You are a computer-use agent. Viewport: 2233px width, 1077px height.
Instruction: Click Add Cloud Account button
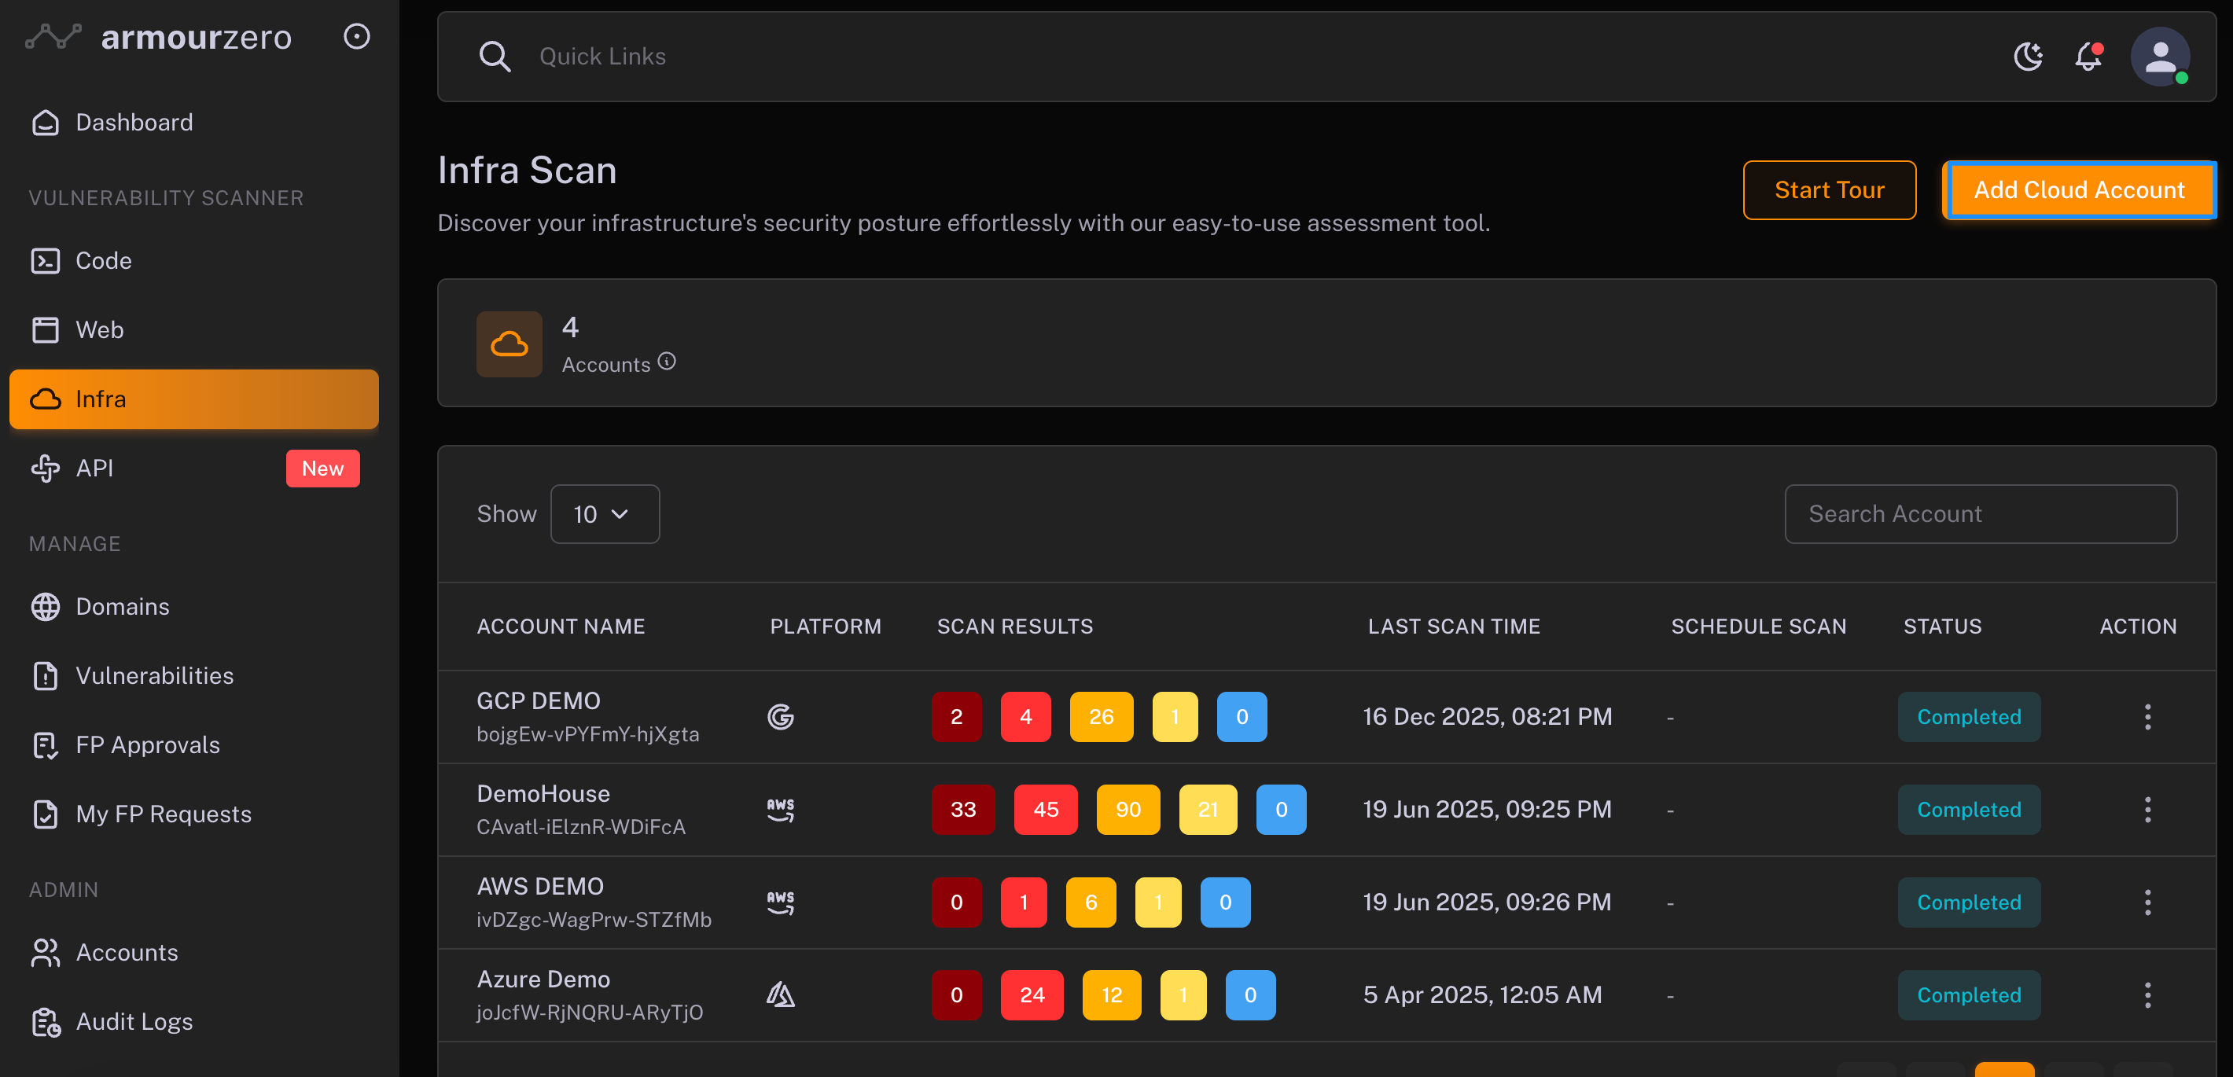point(2079,189)
